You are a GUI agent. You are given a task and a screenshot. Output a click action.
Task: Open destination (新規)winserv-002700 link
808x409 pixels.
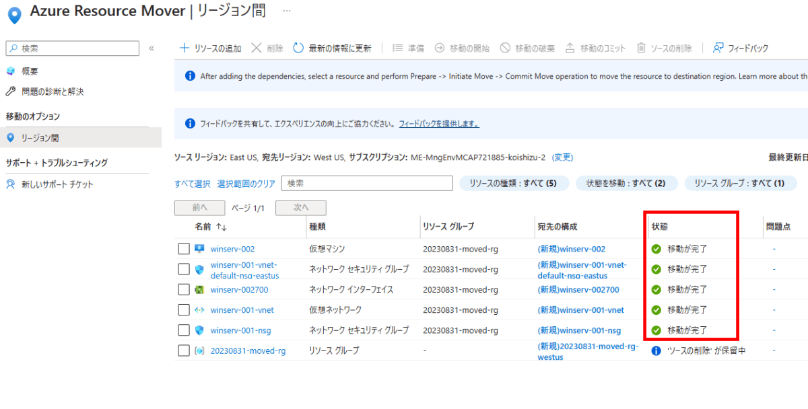click(x=578, y=290)
